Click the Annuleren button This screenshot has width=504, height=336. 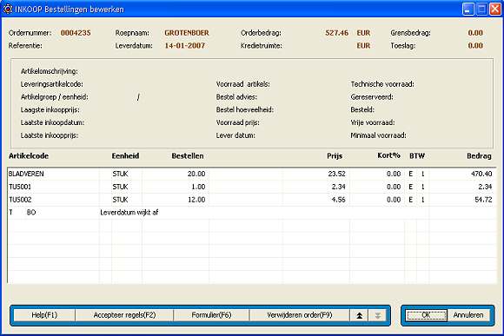pos(468,315)
